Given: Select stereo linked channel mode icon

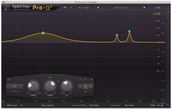Looking at the screenshot, I should [x=85, y=86].
